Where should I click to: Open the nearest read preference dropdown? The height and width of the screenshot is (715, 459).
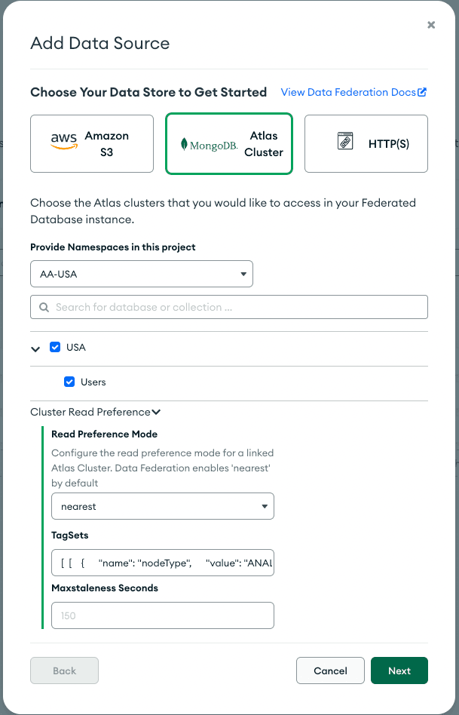162,507
